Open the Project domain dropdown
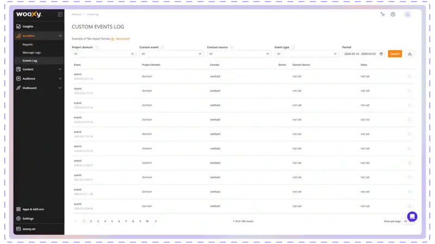This screenshot has height=244, width=435. (x=104, y=54)
